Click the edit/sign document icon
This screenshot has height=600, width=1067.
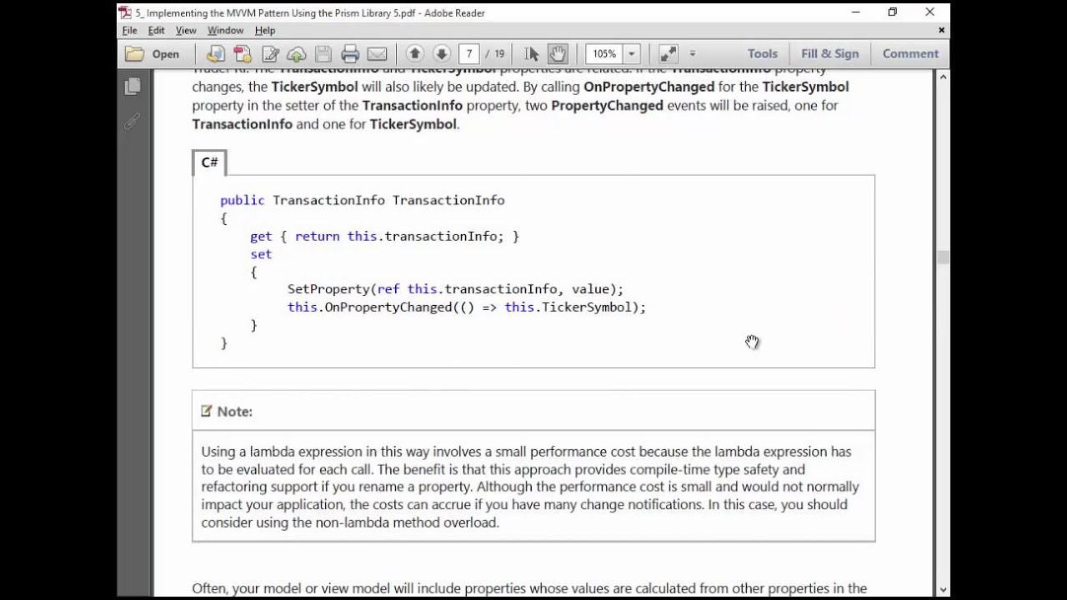pos(270,54)
